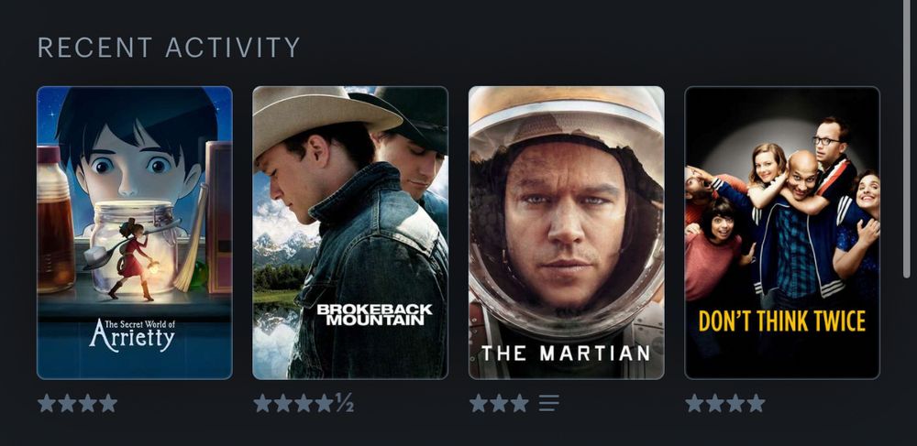Click the second star beneath Arrietty poster
This screenshot has height=446, width=917.
67,403
